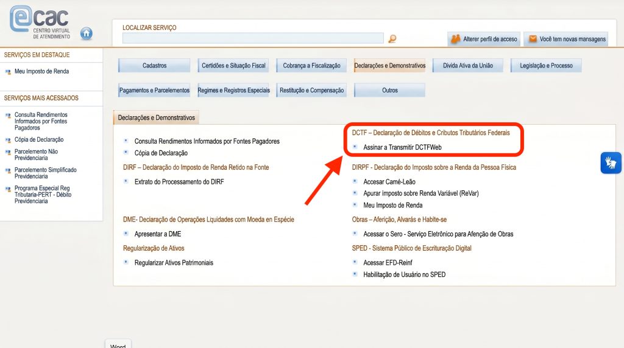Image resolution: width=624 pixels, height=348 pixels.
Task: Open Acessar EFD-Reinf link
Action: click(388, 263)
